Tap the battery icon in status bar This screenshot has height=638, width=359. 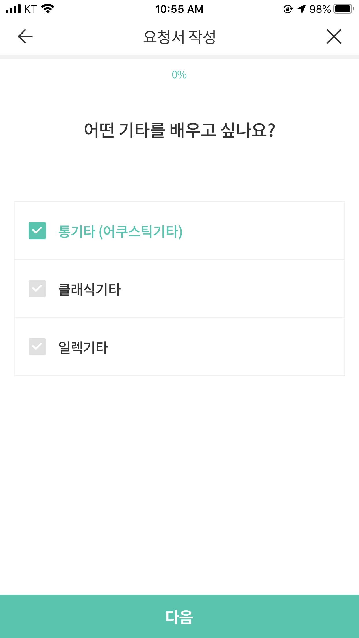(344, 9)
